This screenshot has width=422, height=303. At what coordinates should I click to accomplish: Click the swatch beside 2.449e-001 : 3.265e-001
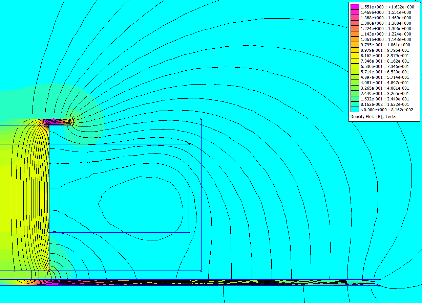(x=355, y=93)
